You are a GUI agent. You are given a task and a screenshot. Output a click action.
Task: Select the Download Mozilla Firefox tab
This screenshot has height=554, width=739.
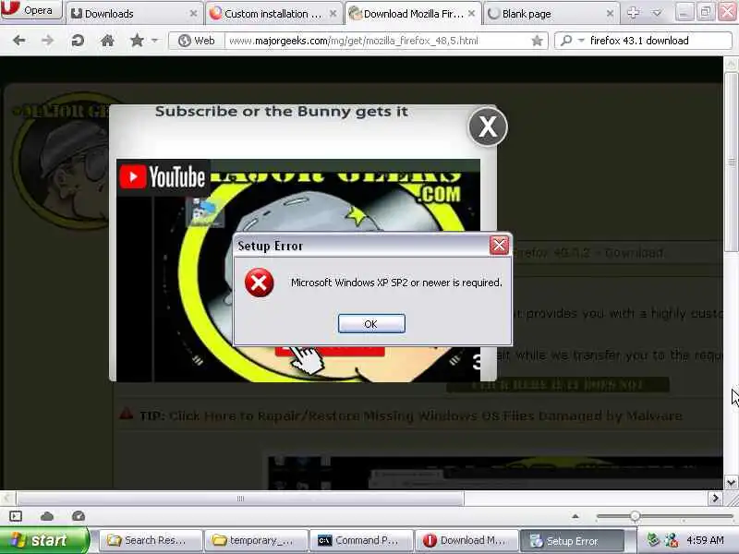point(413,14)
